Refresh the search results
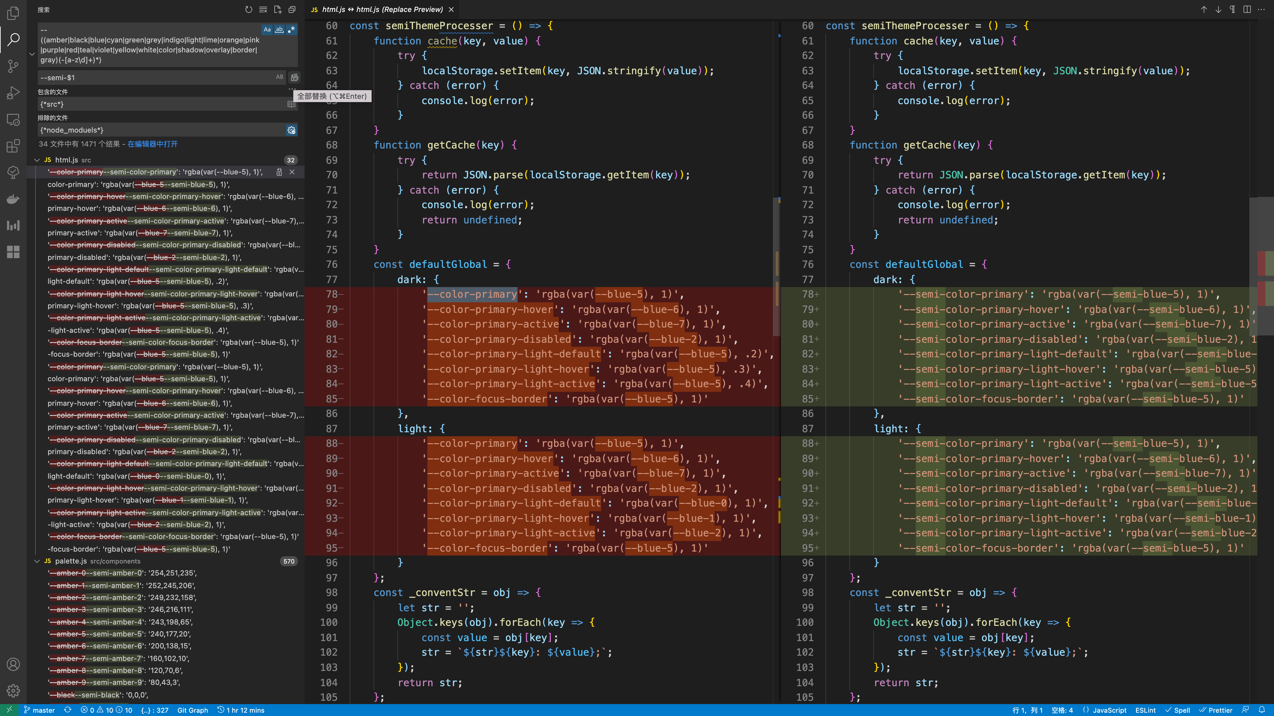Screen dimensions: 1274x716 [x=249, y=9]
